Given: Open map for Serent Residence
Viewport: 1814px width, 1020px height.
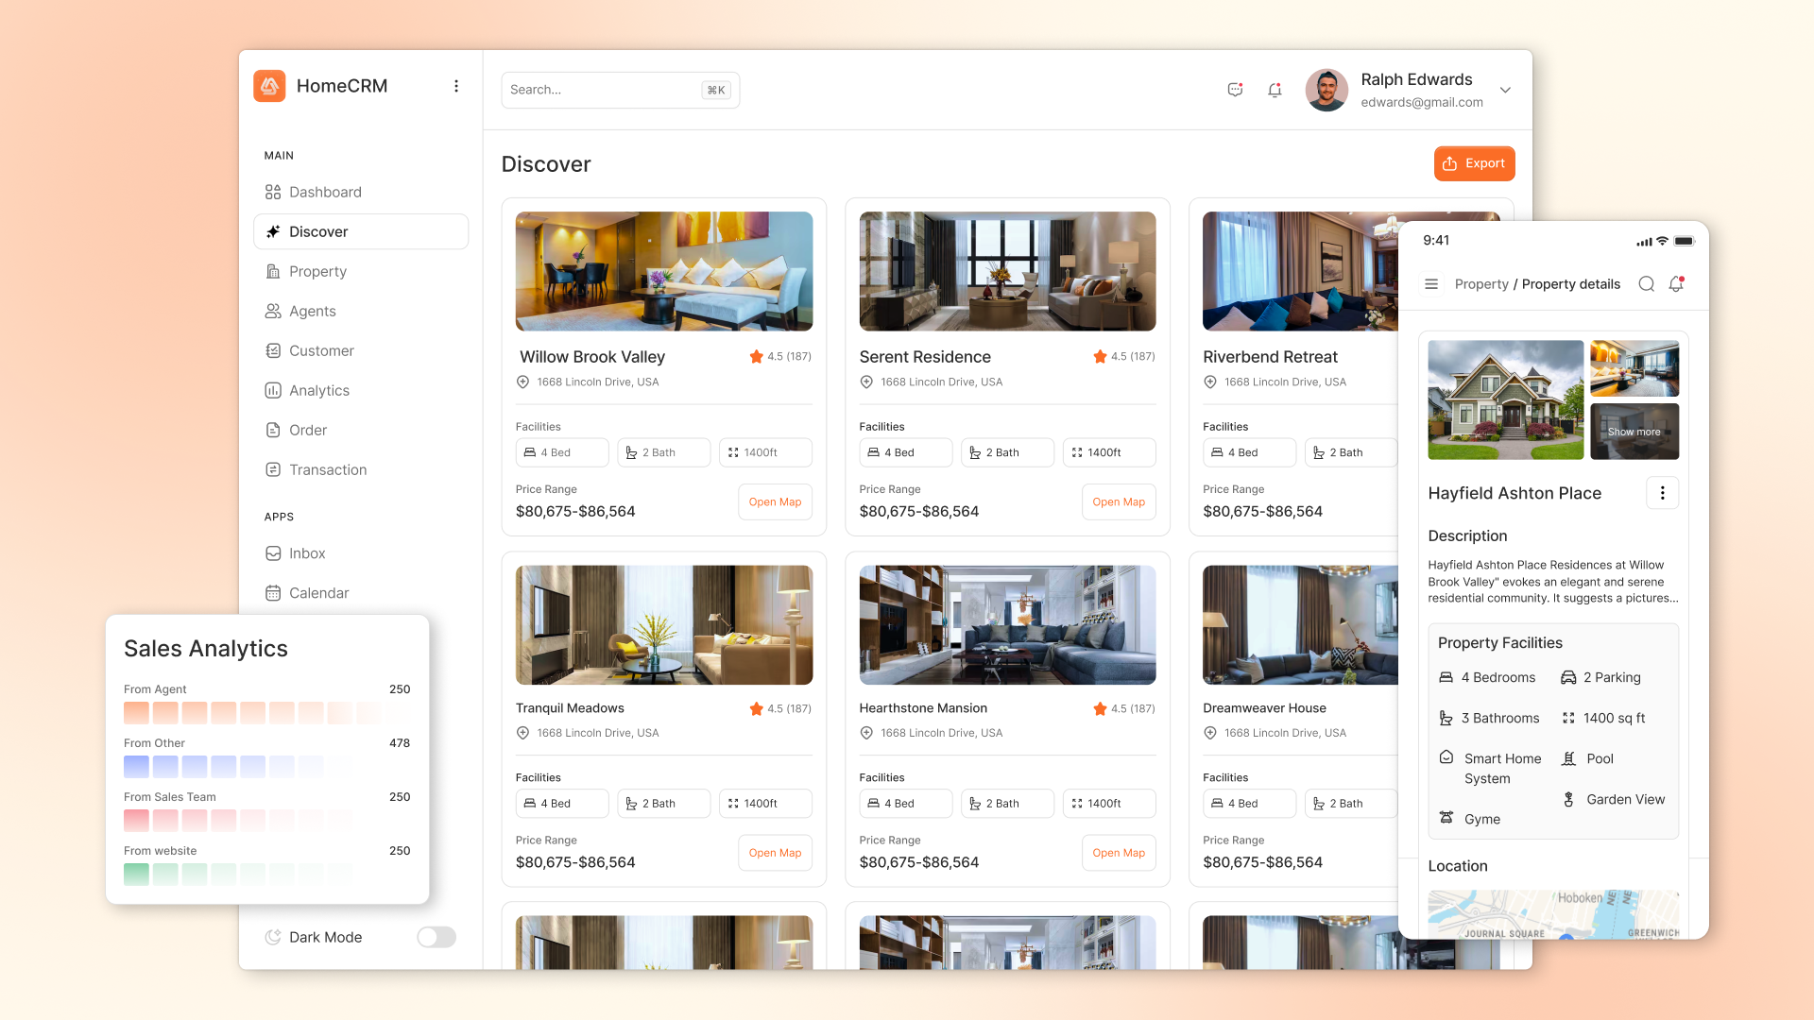Looking at the screenshot, I should pyautogui.click(x=1119, y=502).
